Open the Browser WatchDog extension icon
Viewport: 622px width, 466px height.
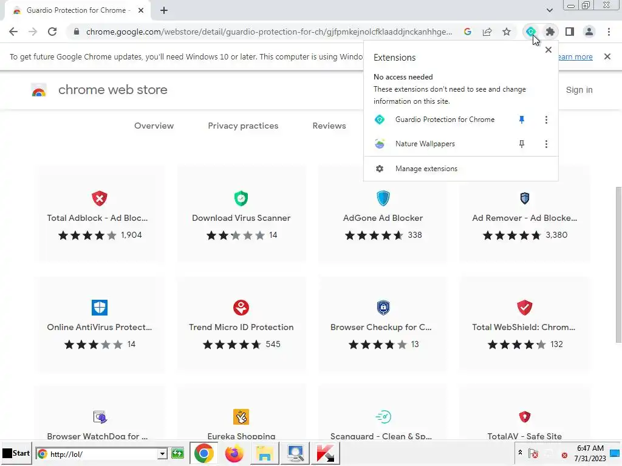(x=100, y=417)
